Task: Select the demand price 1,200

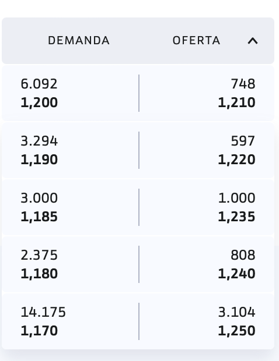Action: tap(39, 102)
